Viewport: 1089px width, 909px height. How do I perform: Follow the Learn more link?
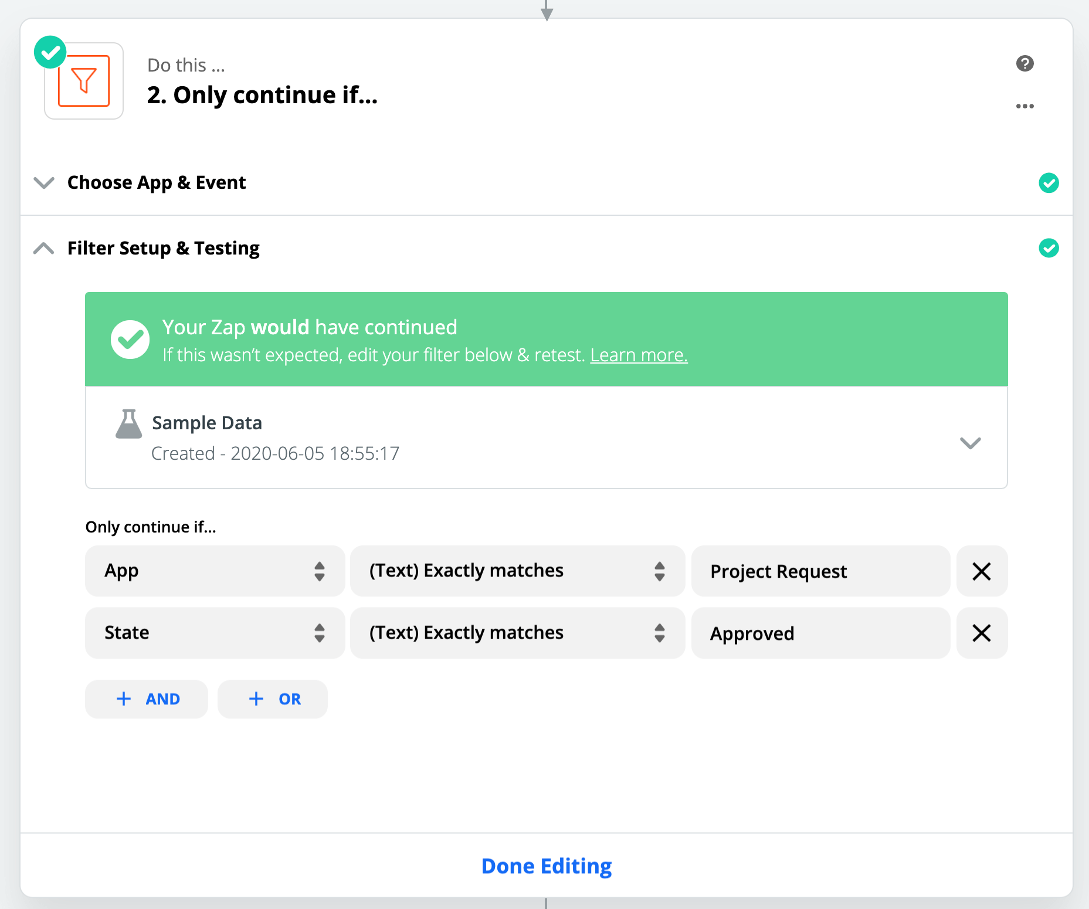coord(639,355)
